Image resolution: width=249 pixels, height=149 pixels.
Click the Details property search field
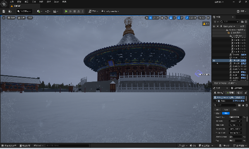click(225, 105)
